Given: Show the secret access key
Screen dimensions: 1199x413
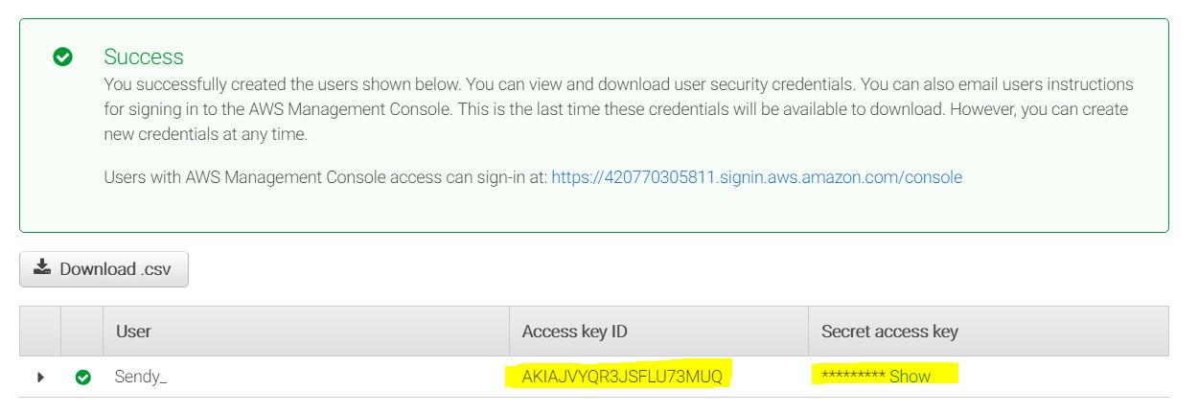Looking at the screenshot, I should (x=910, y=377).
